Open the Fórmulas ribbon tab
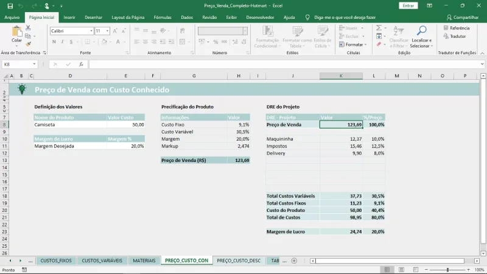 pos(163,18)
